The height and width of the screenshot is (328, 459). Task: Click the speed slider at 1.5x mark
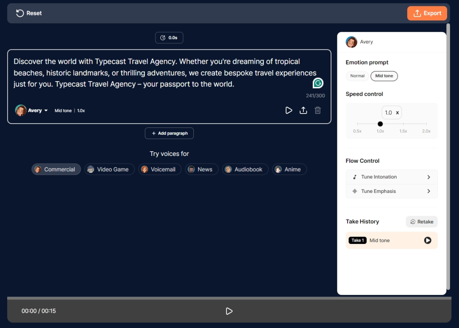click(x=403, y=124)
